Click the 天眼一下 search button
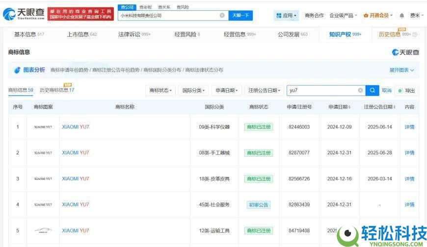427x247 pixels. pyautogui.click(x=240, y=16)
